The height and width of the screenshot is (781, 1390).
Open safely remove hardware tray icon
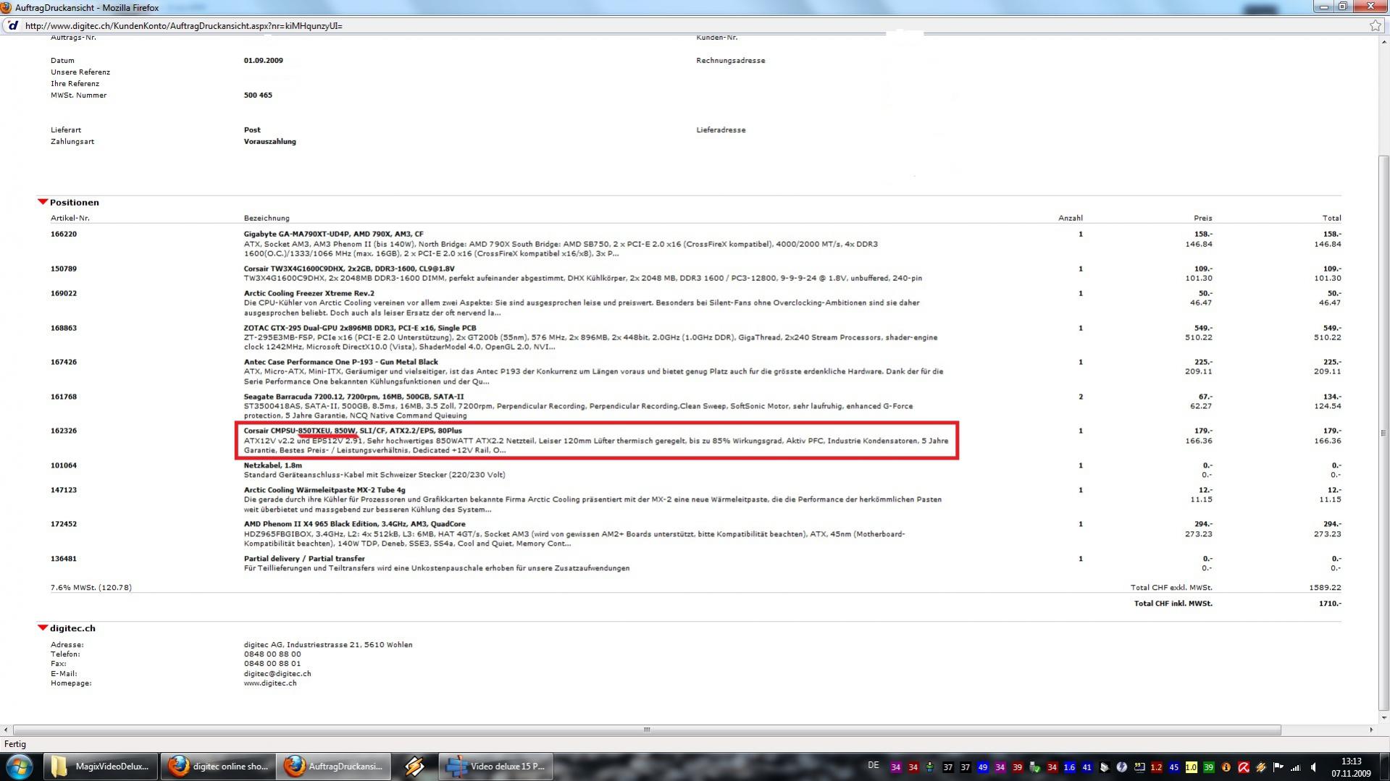[1034, 767]
